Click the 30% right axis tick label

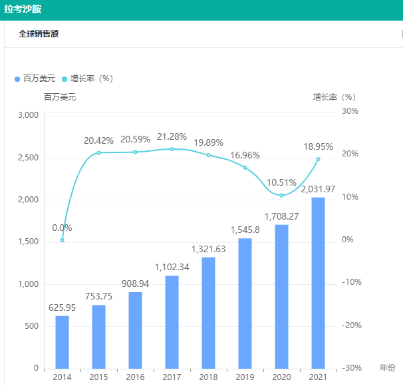click(350, 111)
